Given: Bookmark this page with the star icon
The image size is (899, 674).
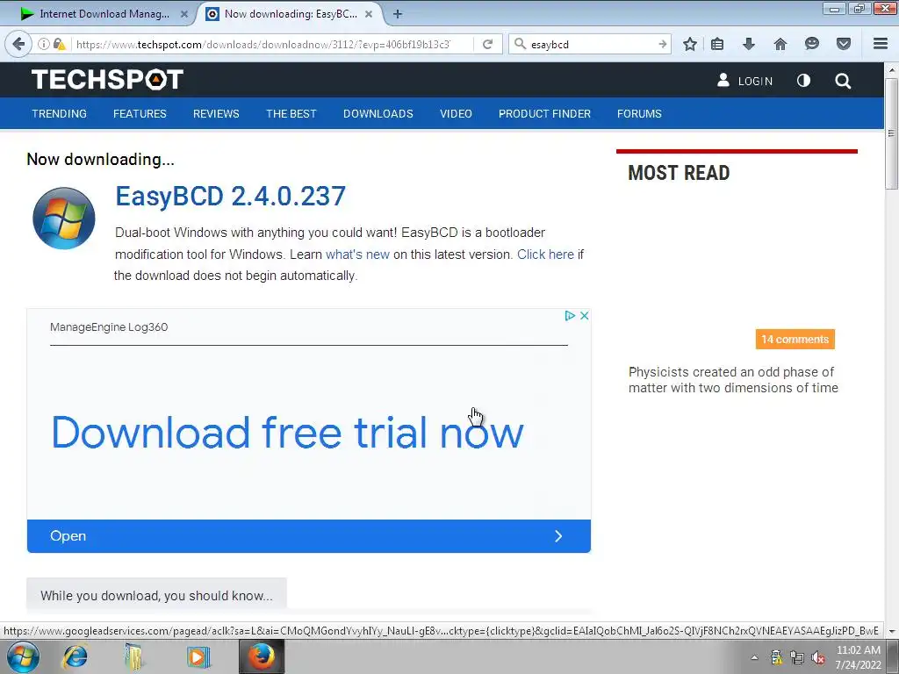Looking at the screenshot, I should click(690, 44).
